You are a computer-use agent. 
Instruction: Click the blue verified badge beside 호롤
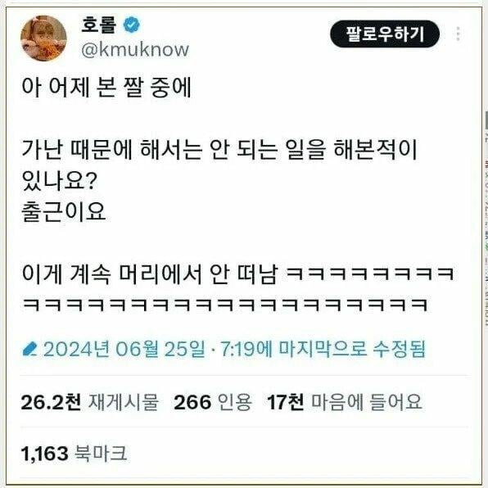(x=132, y=25)
